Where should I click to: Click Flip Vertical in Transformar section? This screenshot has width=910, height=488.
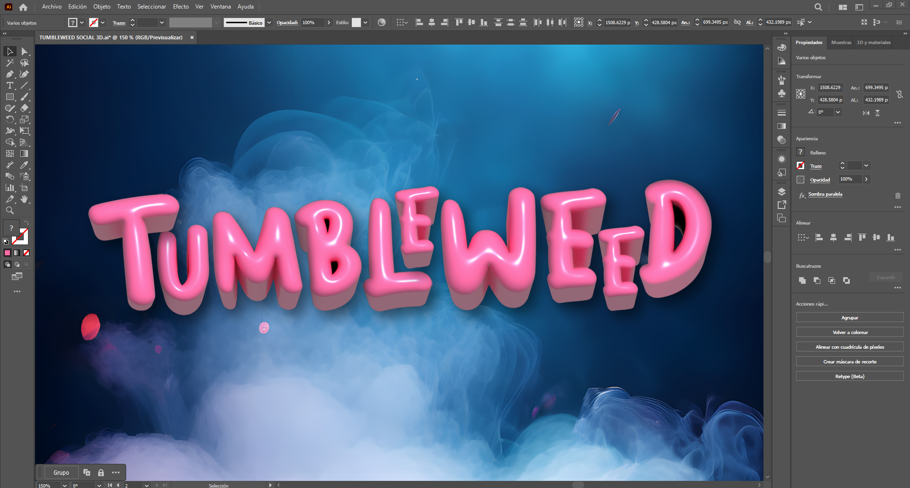pyautogui.click(x=878, y=113)
